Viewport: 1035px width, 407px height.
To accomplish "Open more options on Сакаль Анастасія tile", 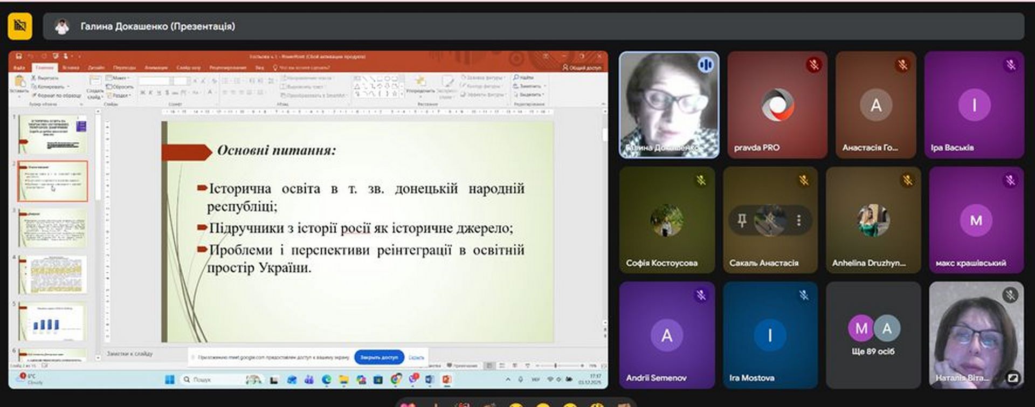I will 799,220.
